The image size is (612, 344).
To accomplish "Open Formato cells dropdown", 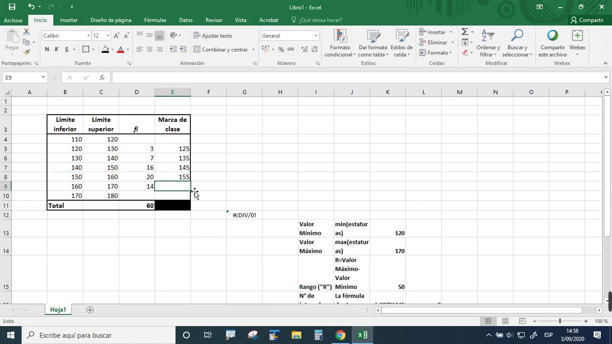I will (435, 53).
